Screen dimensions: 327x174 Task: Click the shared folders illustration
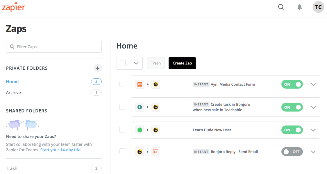tap(22, 125)
